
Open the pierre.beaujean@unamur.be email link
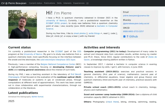pyautogui.click(x=136, y=16)
